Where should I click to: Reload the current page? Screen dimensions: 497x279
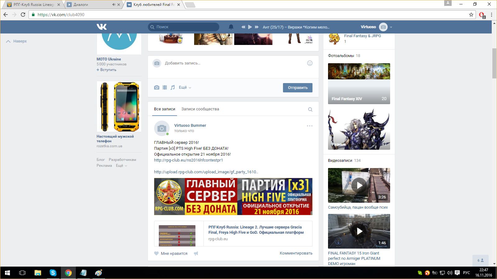[23, 15]
